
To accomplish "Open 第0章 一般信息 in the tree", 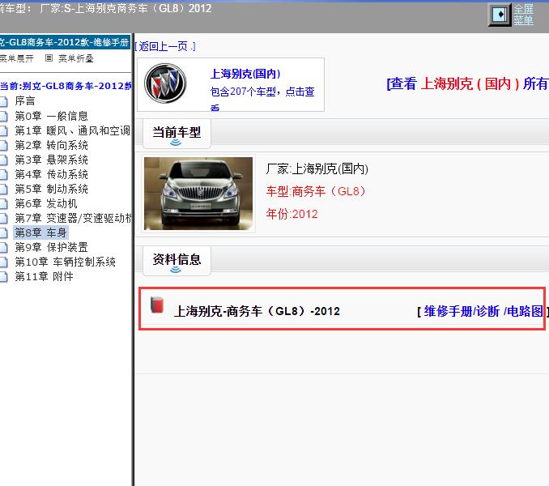I will (51, 116).
